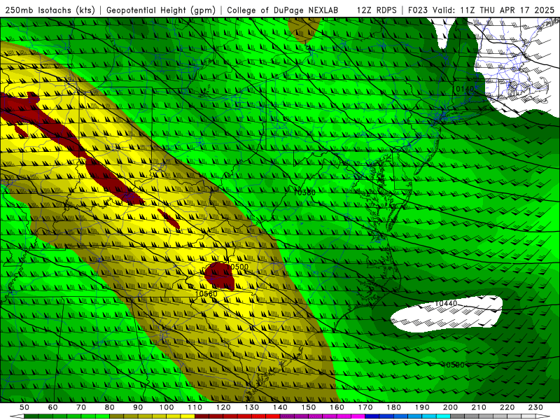
Task: Click the bright yellow swatch just before 110
Action: pos(188,416)
